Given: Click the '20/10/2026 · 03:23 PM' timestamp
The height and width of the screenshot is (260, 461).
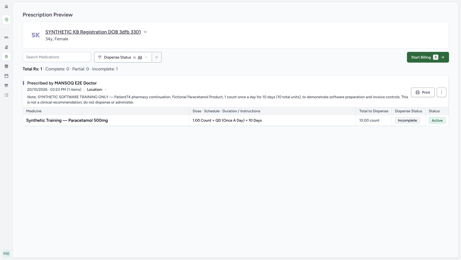Looking at the screenshot, I should click(46, 89).
